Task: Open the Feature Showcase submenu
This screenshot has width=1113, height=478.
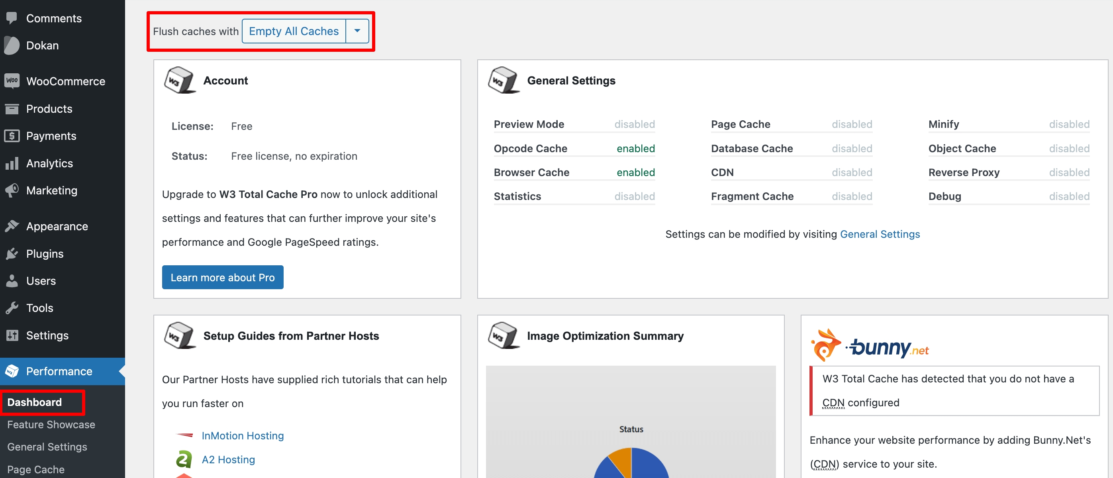Action: click(x=51, y=424)
